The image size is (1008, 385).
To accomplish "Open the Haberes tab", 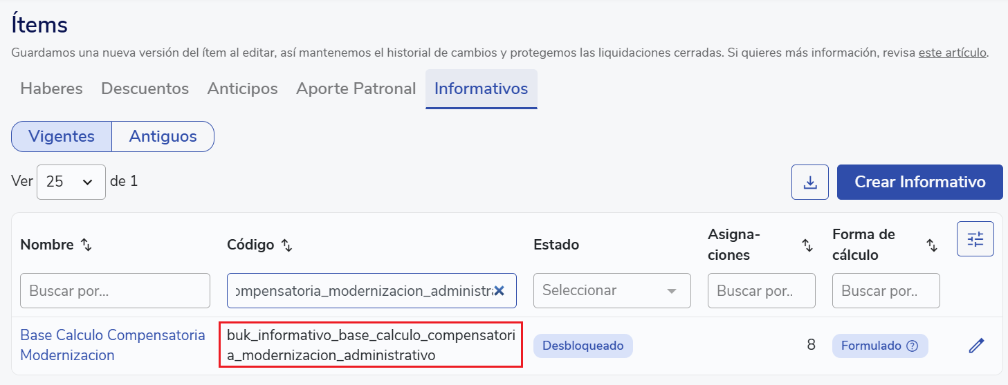I will [x=51, y=88].
